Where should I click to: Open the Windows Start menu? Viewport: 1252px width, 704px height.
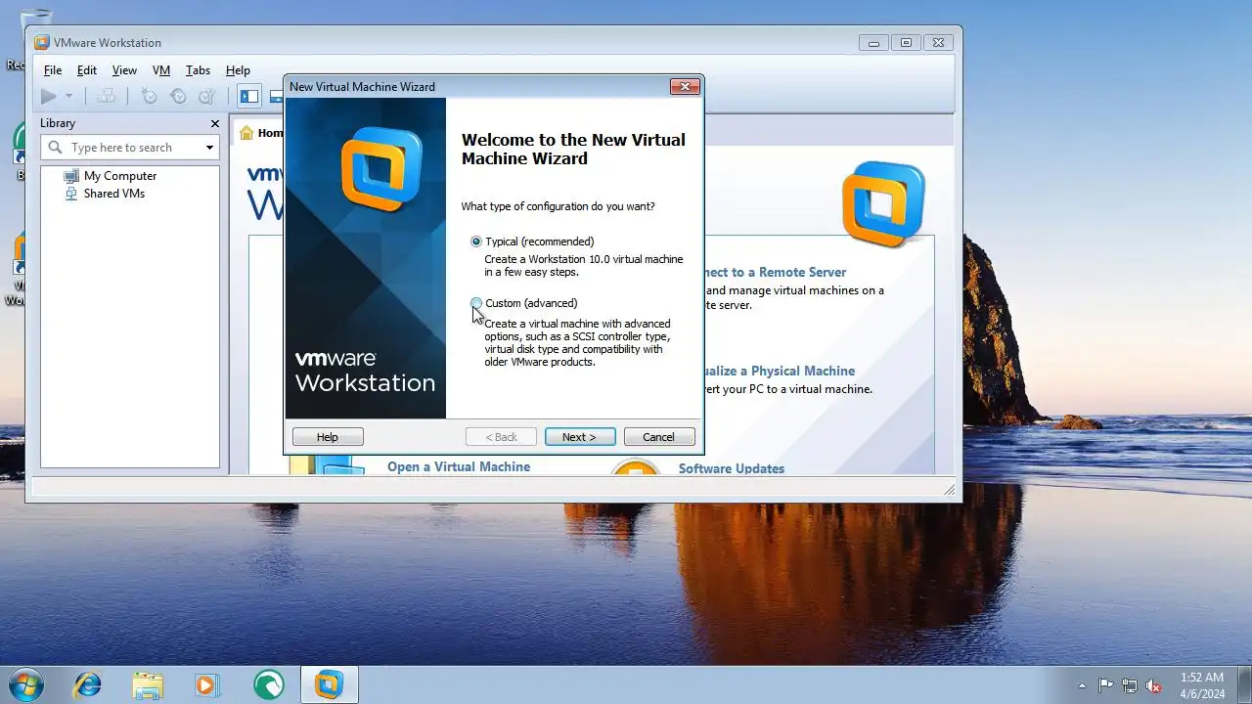[26, 683]
